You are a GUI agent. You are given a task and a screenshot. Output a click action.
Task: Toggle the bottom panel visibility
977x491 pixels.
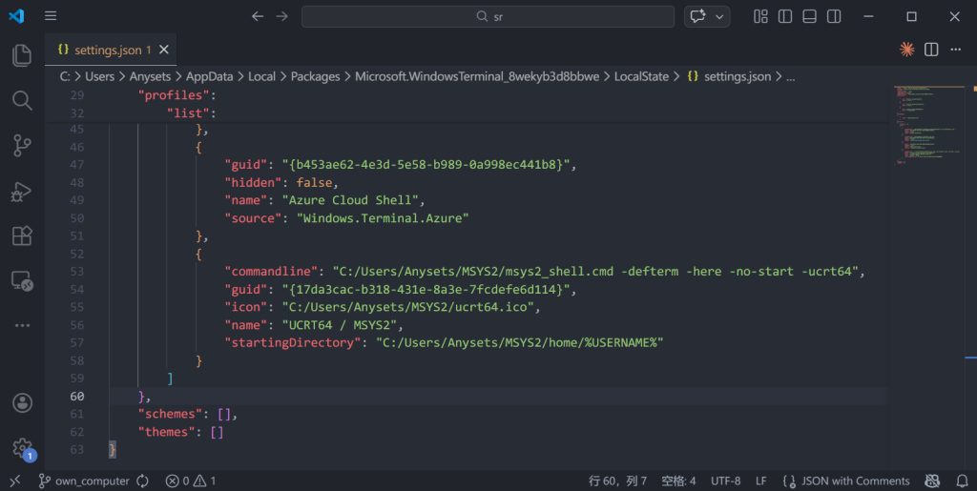click(810, 16)
